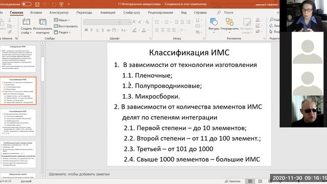Click Использовать повторно slides button
Screen dimensions: 327x184
(42, 26)
